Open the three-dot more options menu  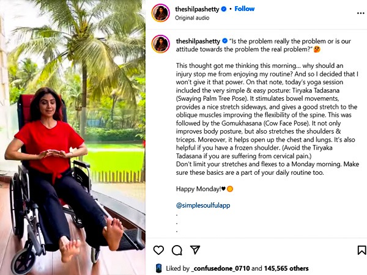pyautogui.click(x=361, y=13)
